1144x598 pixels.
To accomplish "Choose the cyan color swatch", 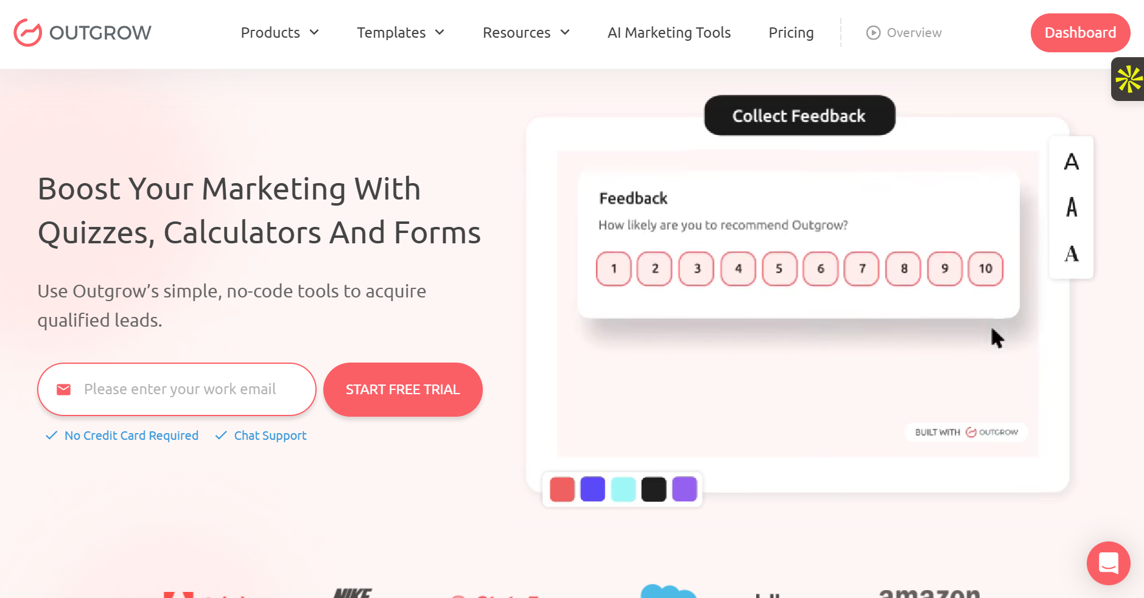I will point(623,489).
